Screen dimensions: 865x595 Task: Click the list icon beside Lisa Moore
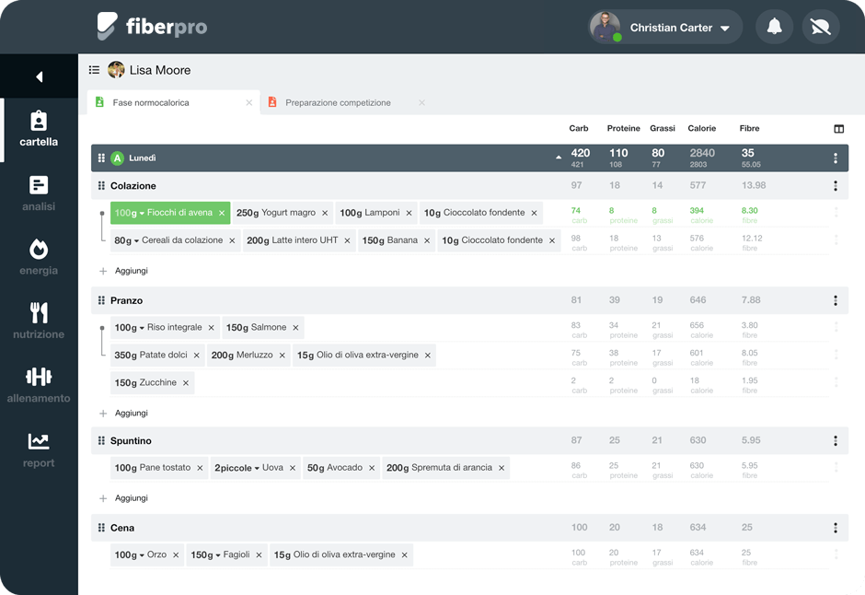coord(94,70)
